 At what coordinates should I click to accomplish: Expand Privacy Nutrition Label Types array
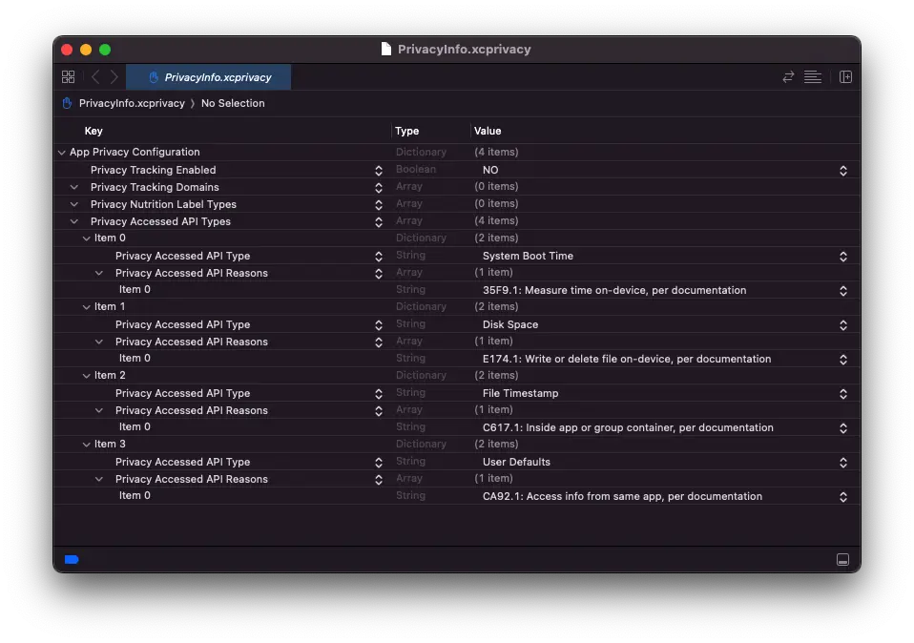pyautogui.click(x=74, y=204)
